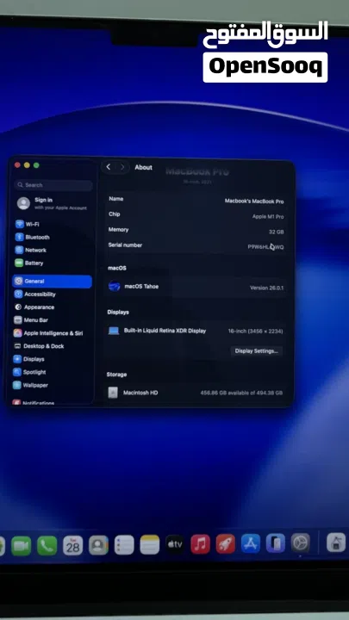The height and width of the screenshot is (620, 349).
Task: Open Battery settings in sidebar
Action: coord(29,263)
